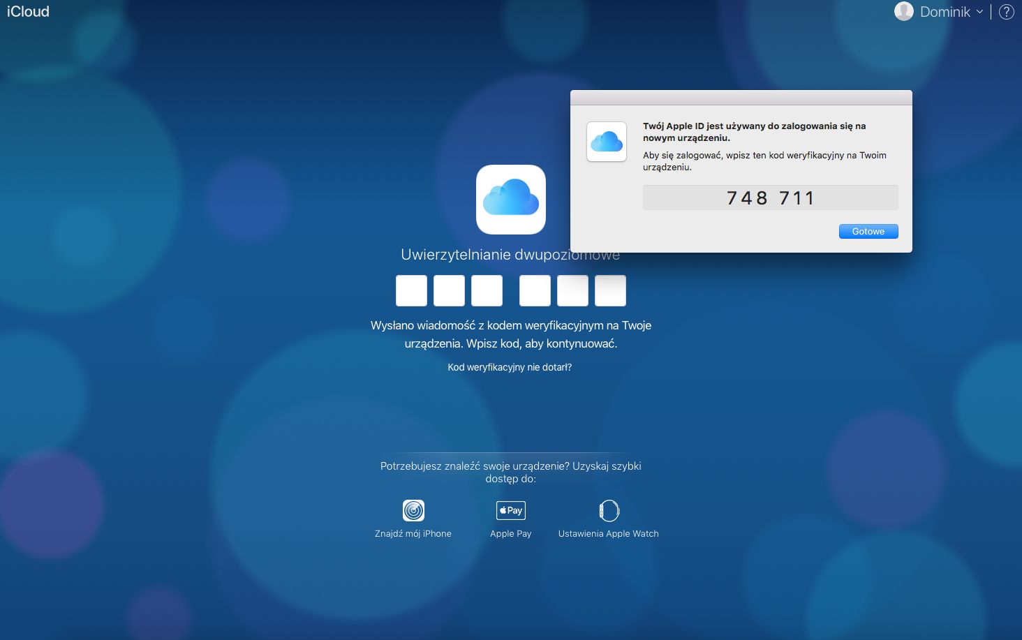Focus the second verification code box
Screen dimensions: 1022x640
(449, 290)
